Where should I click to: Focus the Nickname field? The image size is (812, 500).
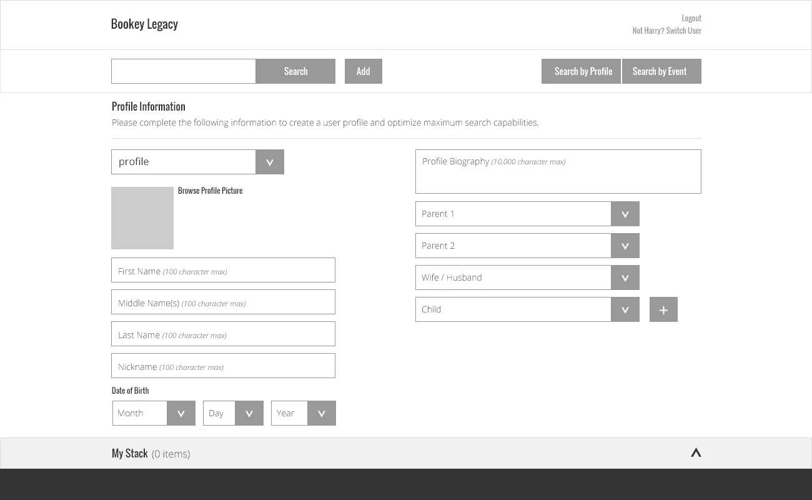click(x=223, y=366)
